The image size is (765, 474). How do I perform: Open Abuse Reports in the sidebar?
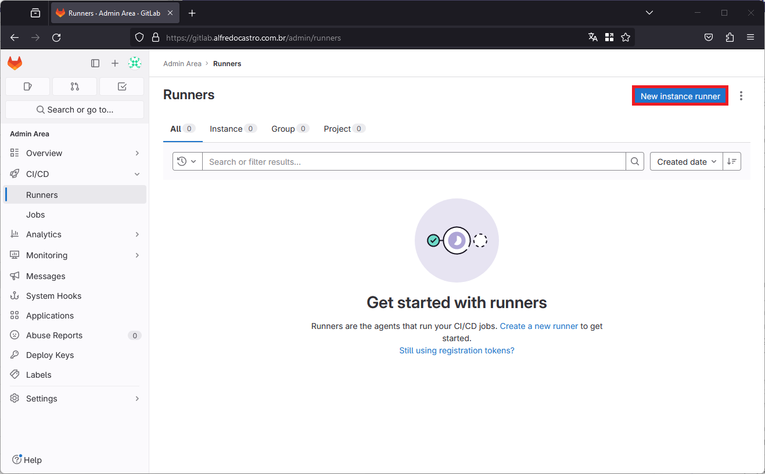pos(75,335)
